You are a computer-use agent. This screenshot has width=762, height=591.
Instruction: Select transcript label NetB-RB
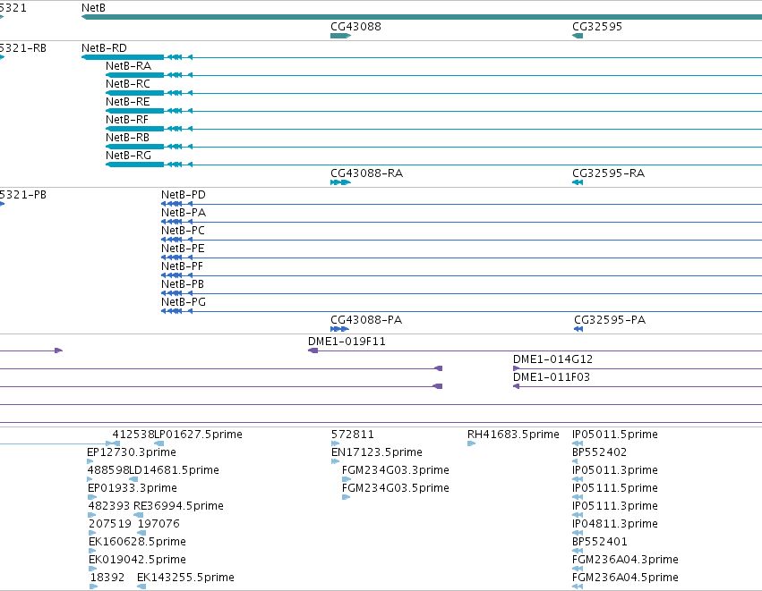(128, 138)
